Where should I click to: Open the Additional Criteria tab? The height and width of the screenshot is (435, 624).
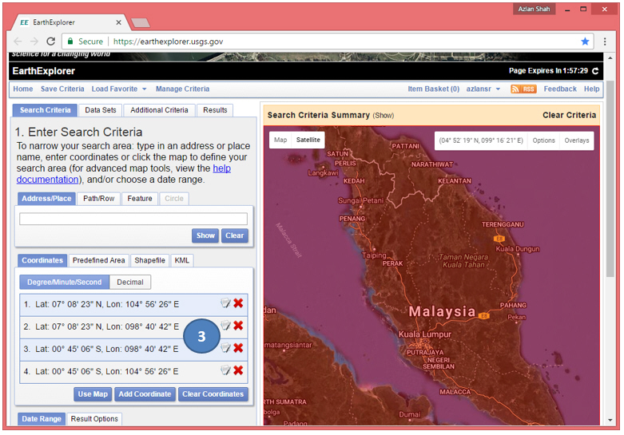[x=159, y=110]
